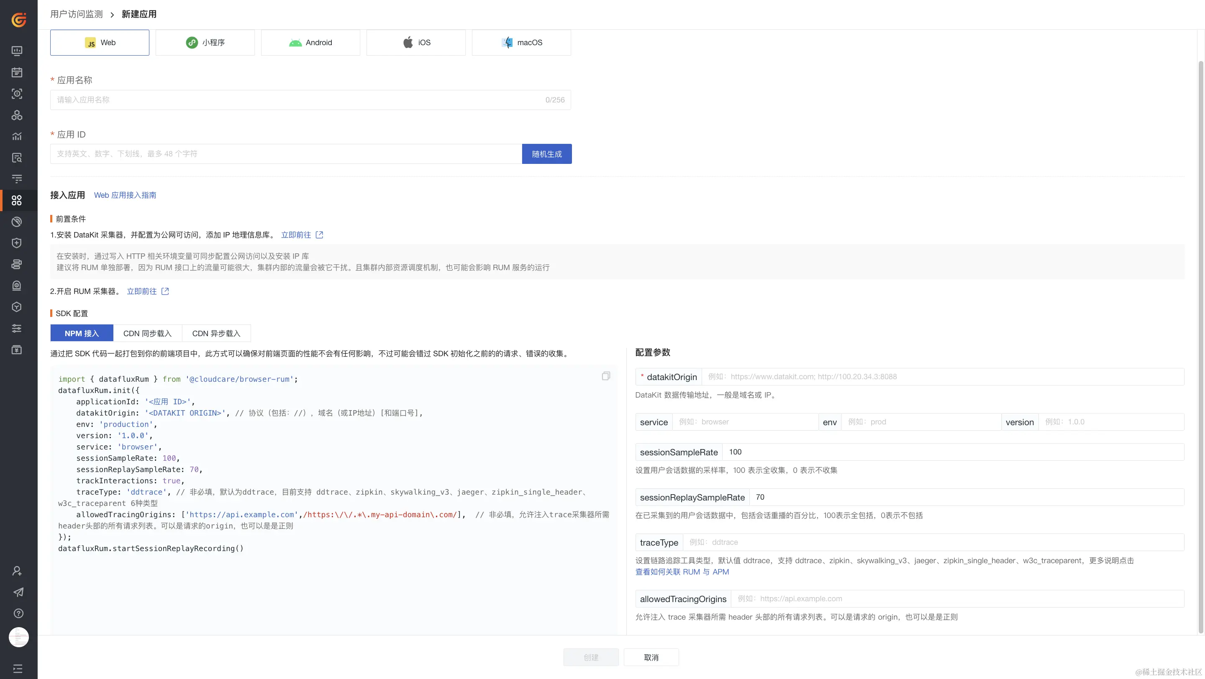Click the copy code icon in snippet
Screen dimensions: 1205x679
(606, 376)
